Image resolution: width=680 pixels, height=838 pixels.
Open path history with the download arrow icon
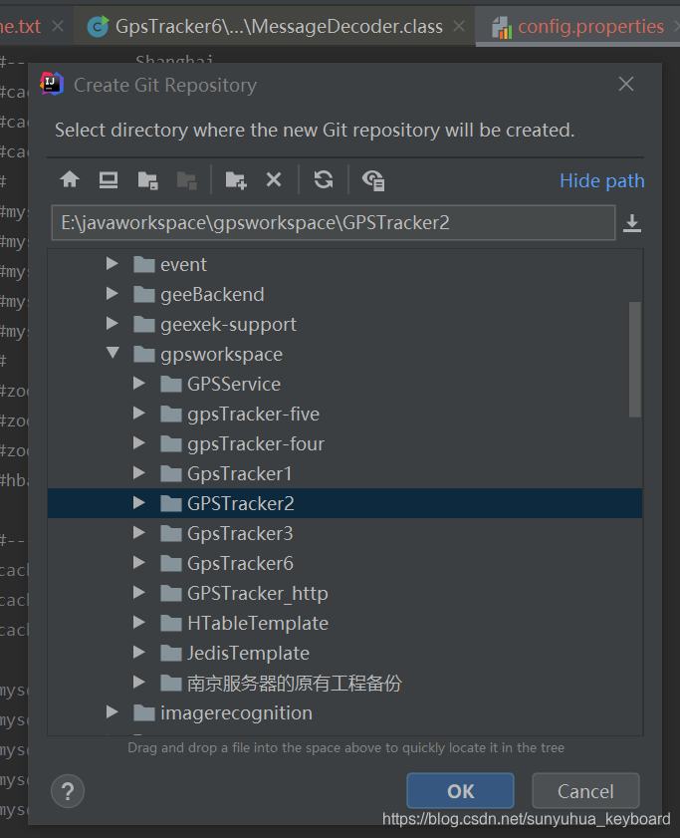(x=632, y=223)
